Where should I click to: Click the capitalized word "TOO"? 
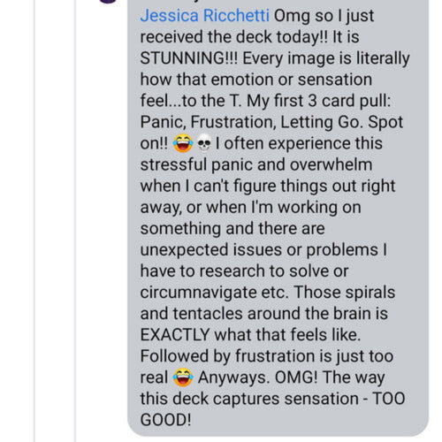[x=389, y=399]
